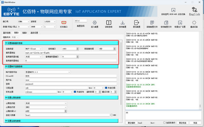204x127 pixels.
Task: Open the MQTT目标平台 dropdown
Action: (x=48, y=72)
